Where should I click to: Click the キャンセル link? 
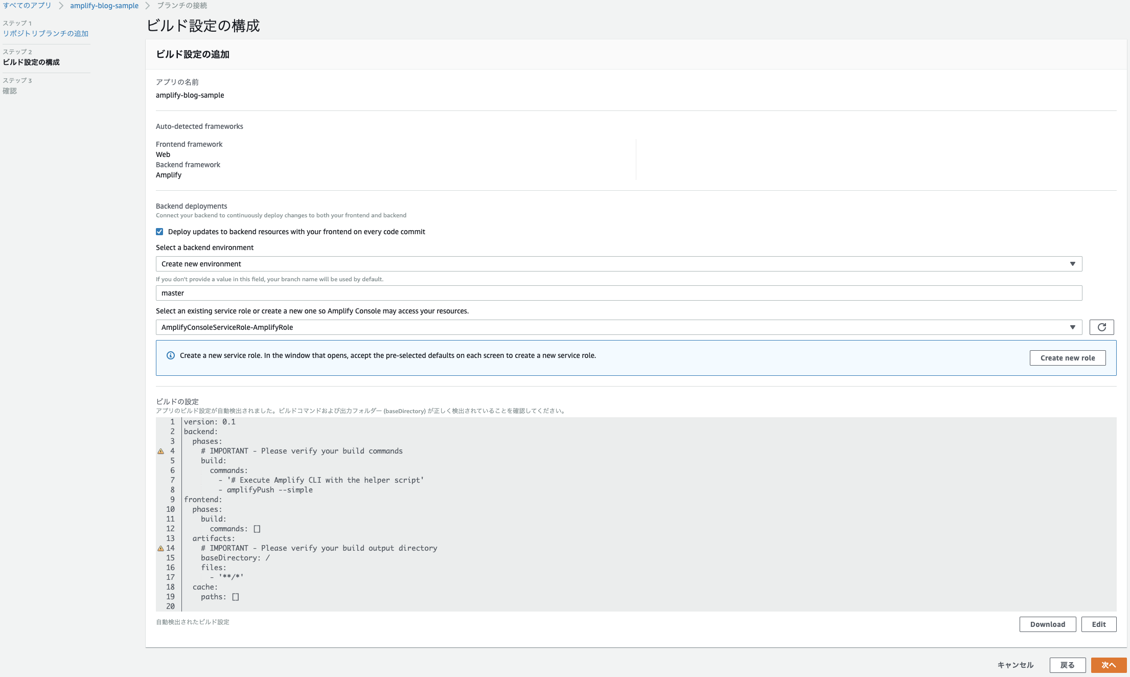coord(1015,665)
